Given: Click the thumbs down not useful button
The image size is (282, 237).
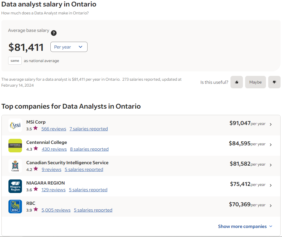Looking at the screenshot, I should 274,82.
